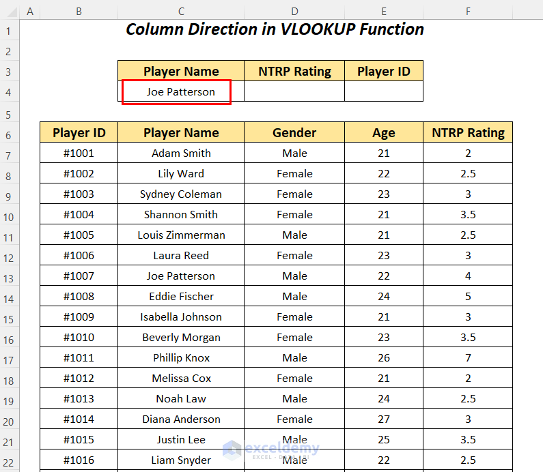
Task: Select the Joe Patterson lookup cell C4
Action: tap(181, 91)
